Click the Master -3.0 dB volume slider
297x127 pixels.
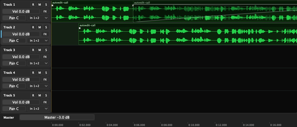click(x=57, y=117)
